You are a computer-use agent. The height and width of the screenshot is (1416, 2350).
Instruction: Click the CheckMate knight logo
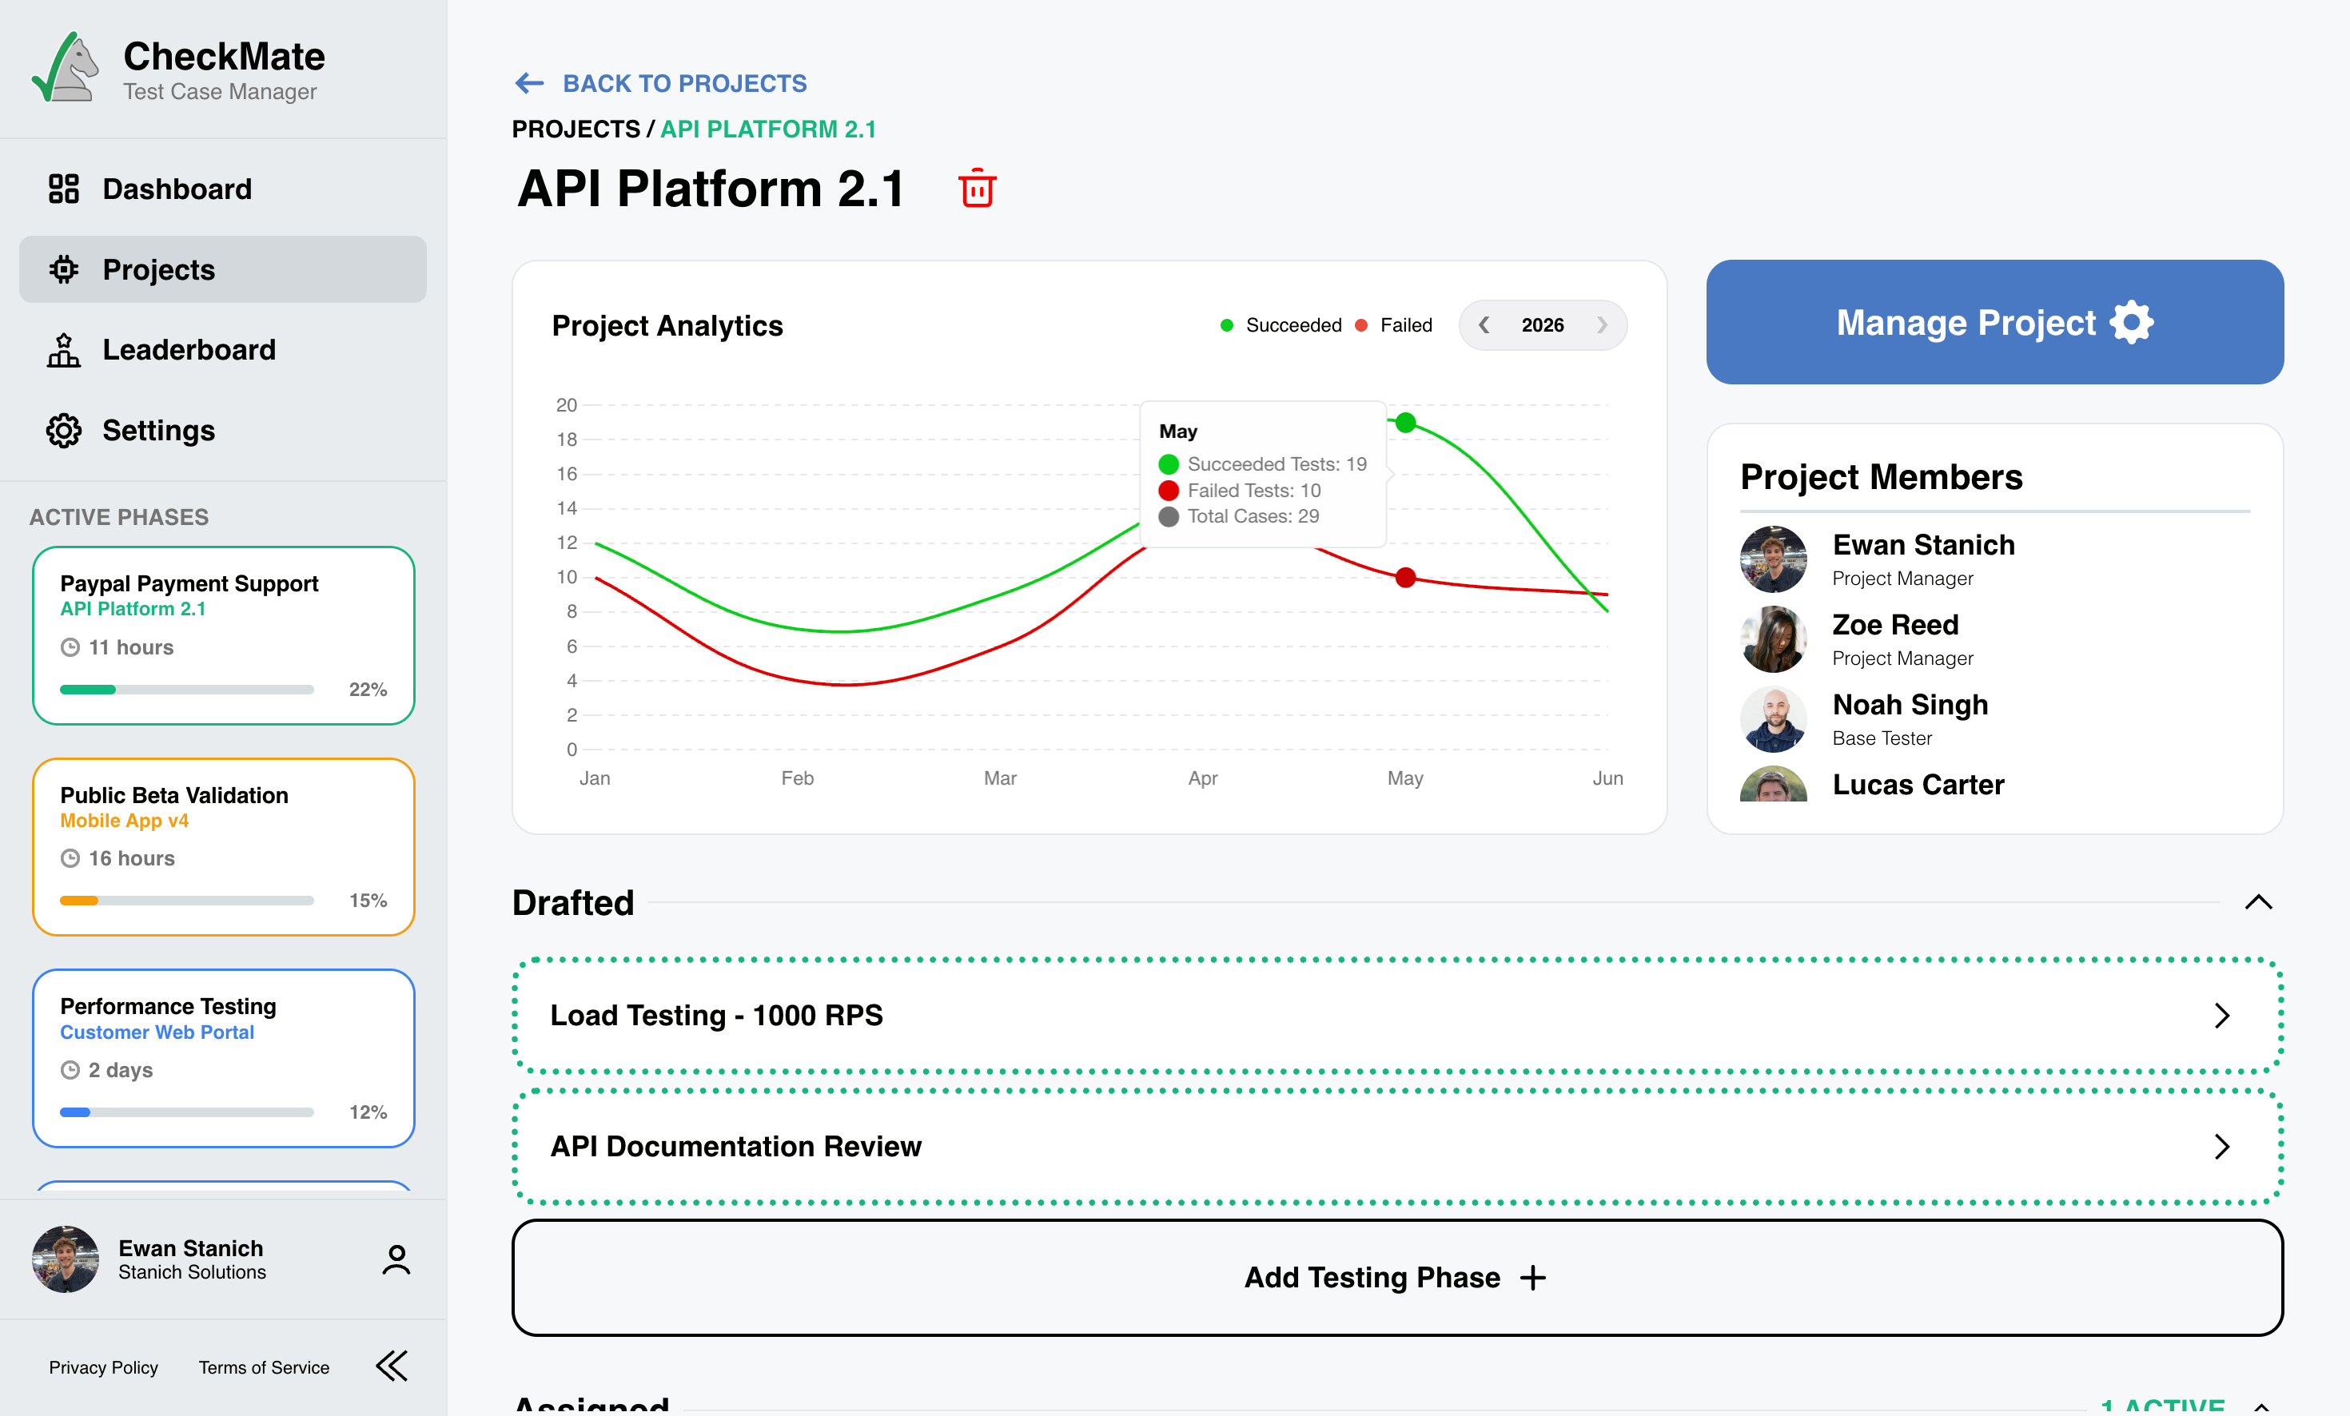coord(65,68)
